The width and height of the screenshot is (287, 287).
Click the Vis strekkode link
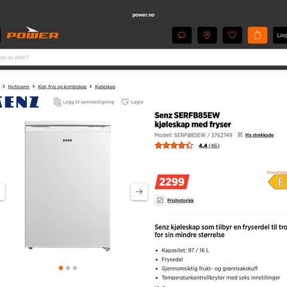click(x=259, y=135)
